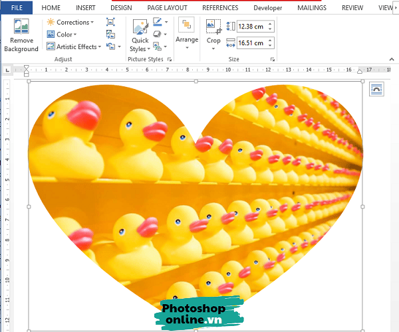Open the FILE tab

coord(17,7)
